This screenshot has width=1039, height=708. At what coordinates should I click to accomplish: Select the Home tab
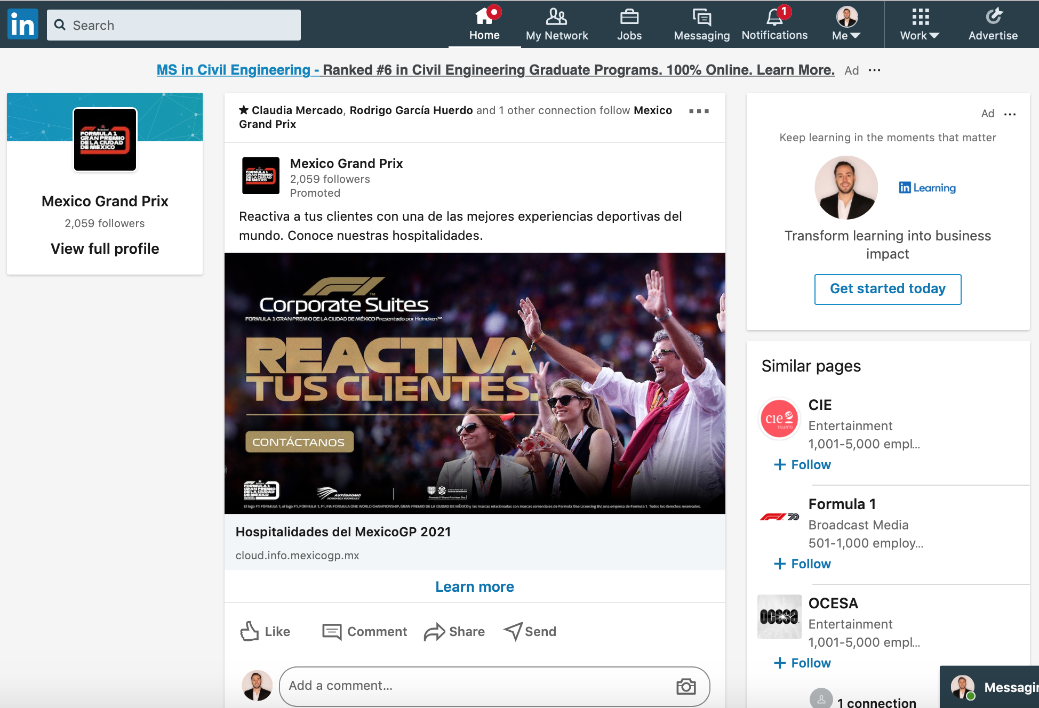(484, 25)
